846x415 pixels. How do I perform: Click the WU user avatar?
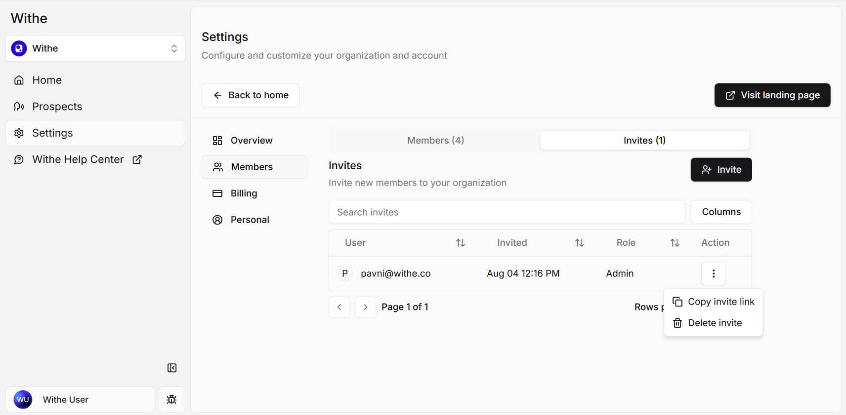pyautogui.click(x=23, y=400)
